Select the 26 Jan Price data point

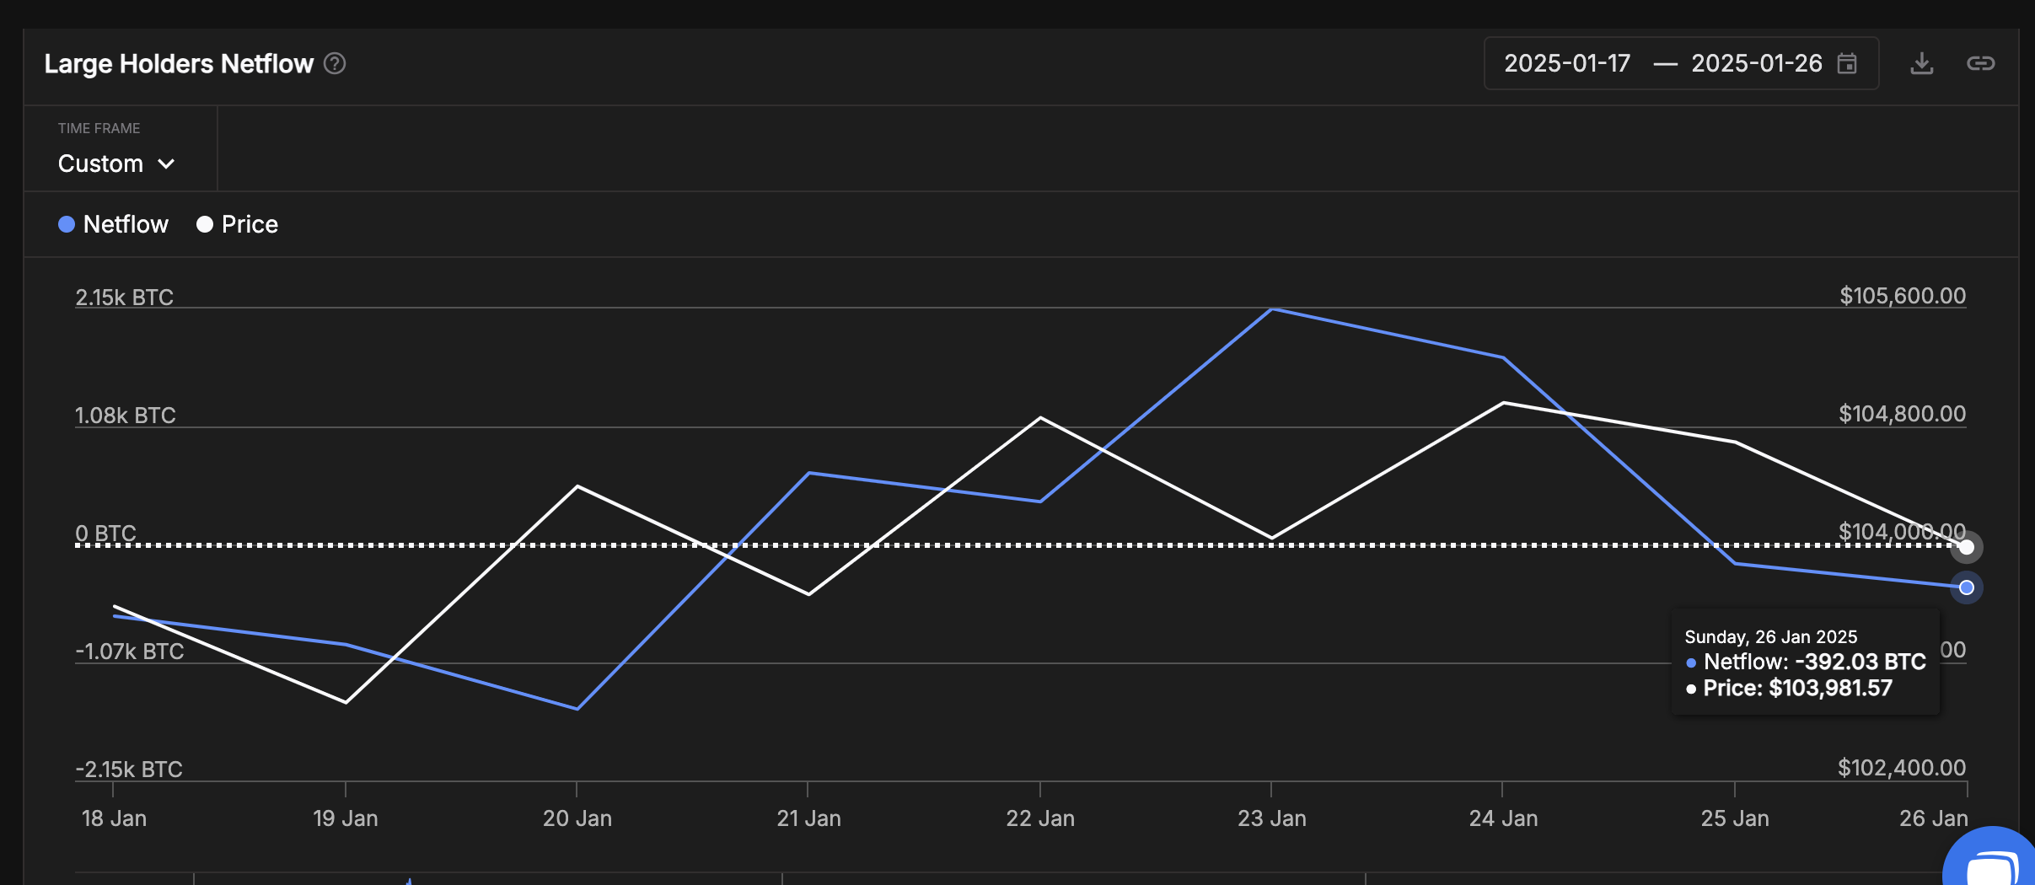tap(1967, 548)
